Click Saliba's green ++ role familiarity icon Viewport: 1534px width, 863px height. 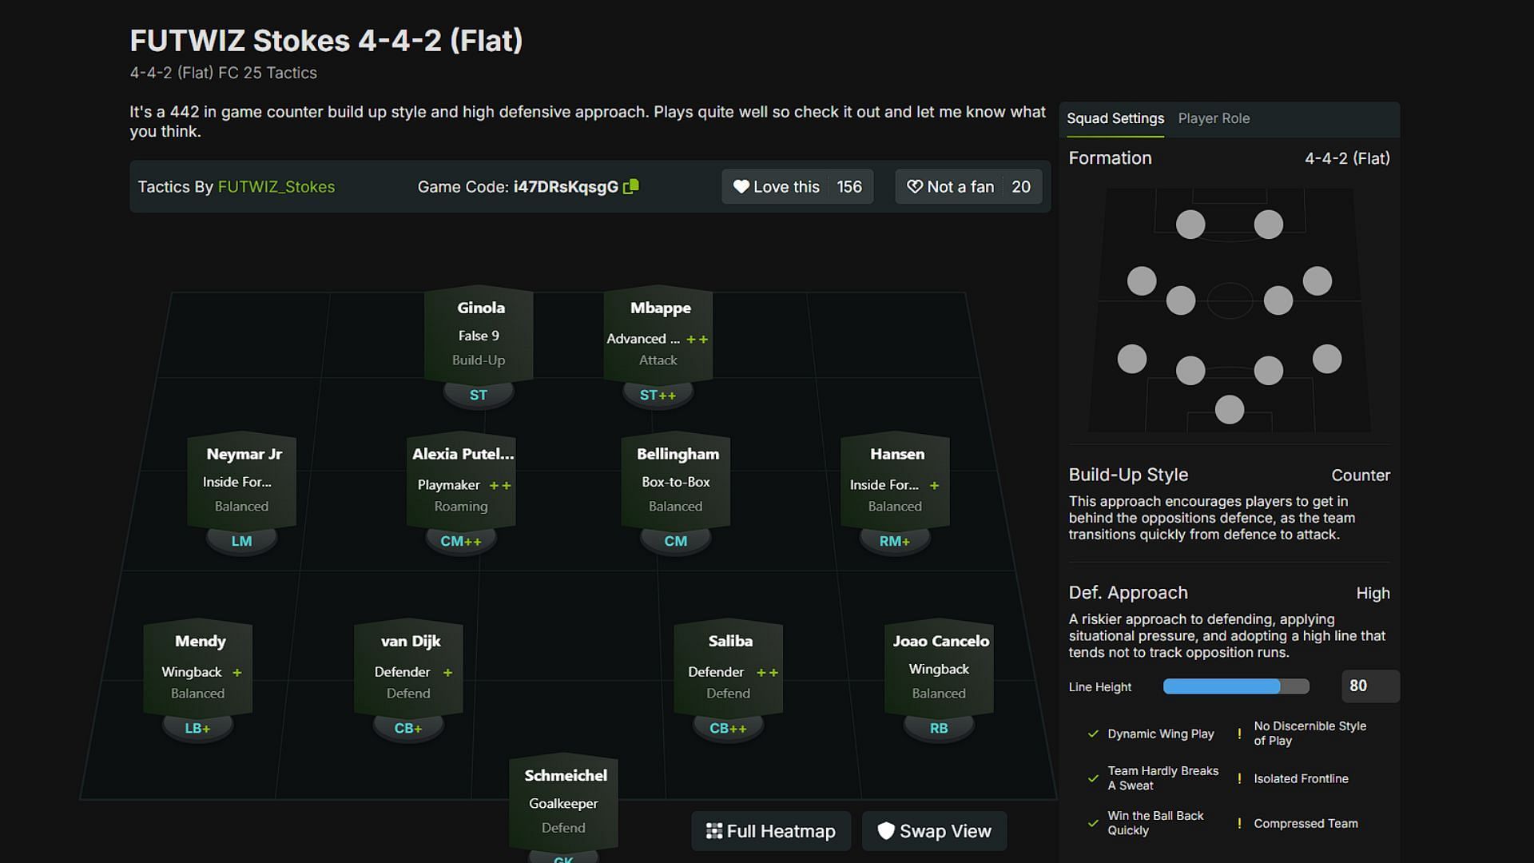point(768,673)
